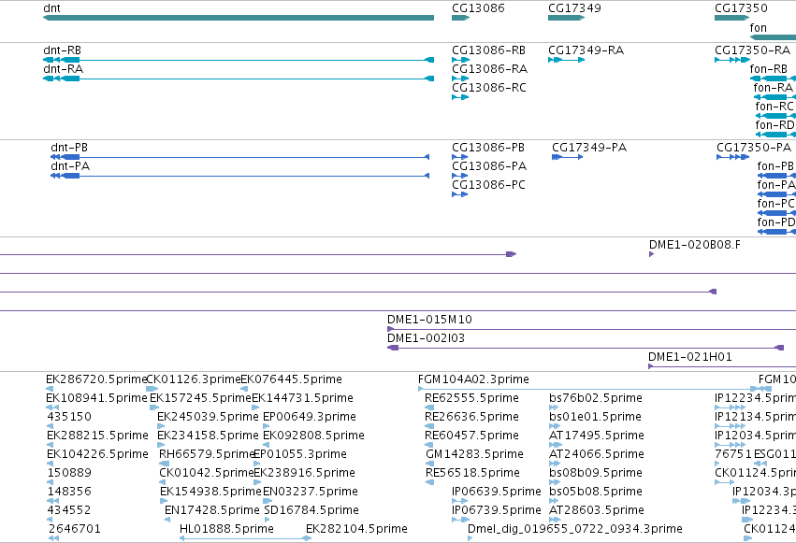Screen dimensions: 796x543
Task: Click feature 435150
Action: (51, 426)
